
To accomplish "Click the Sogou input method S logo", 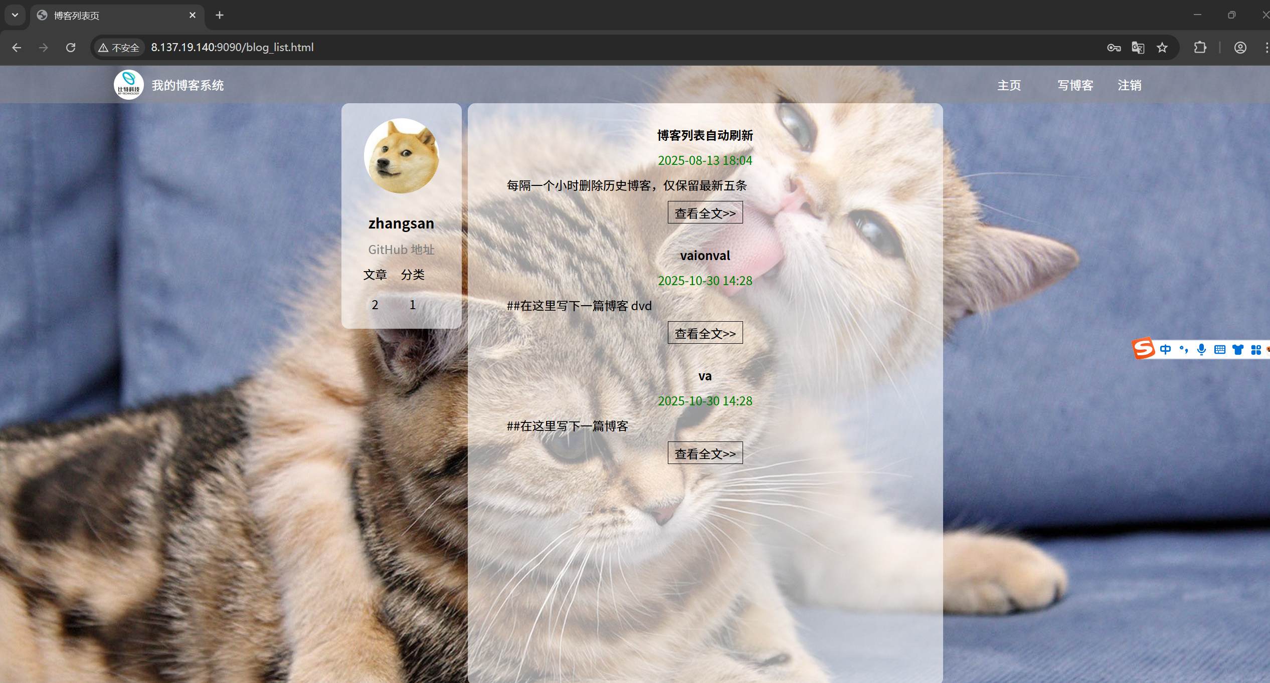I will click(x=1144, y=349).
